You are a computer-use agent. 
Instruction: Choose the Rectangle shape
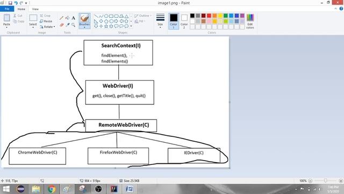111,16
